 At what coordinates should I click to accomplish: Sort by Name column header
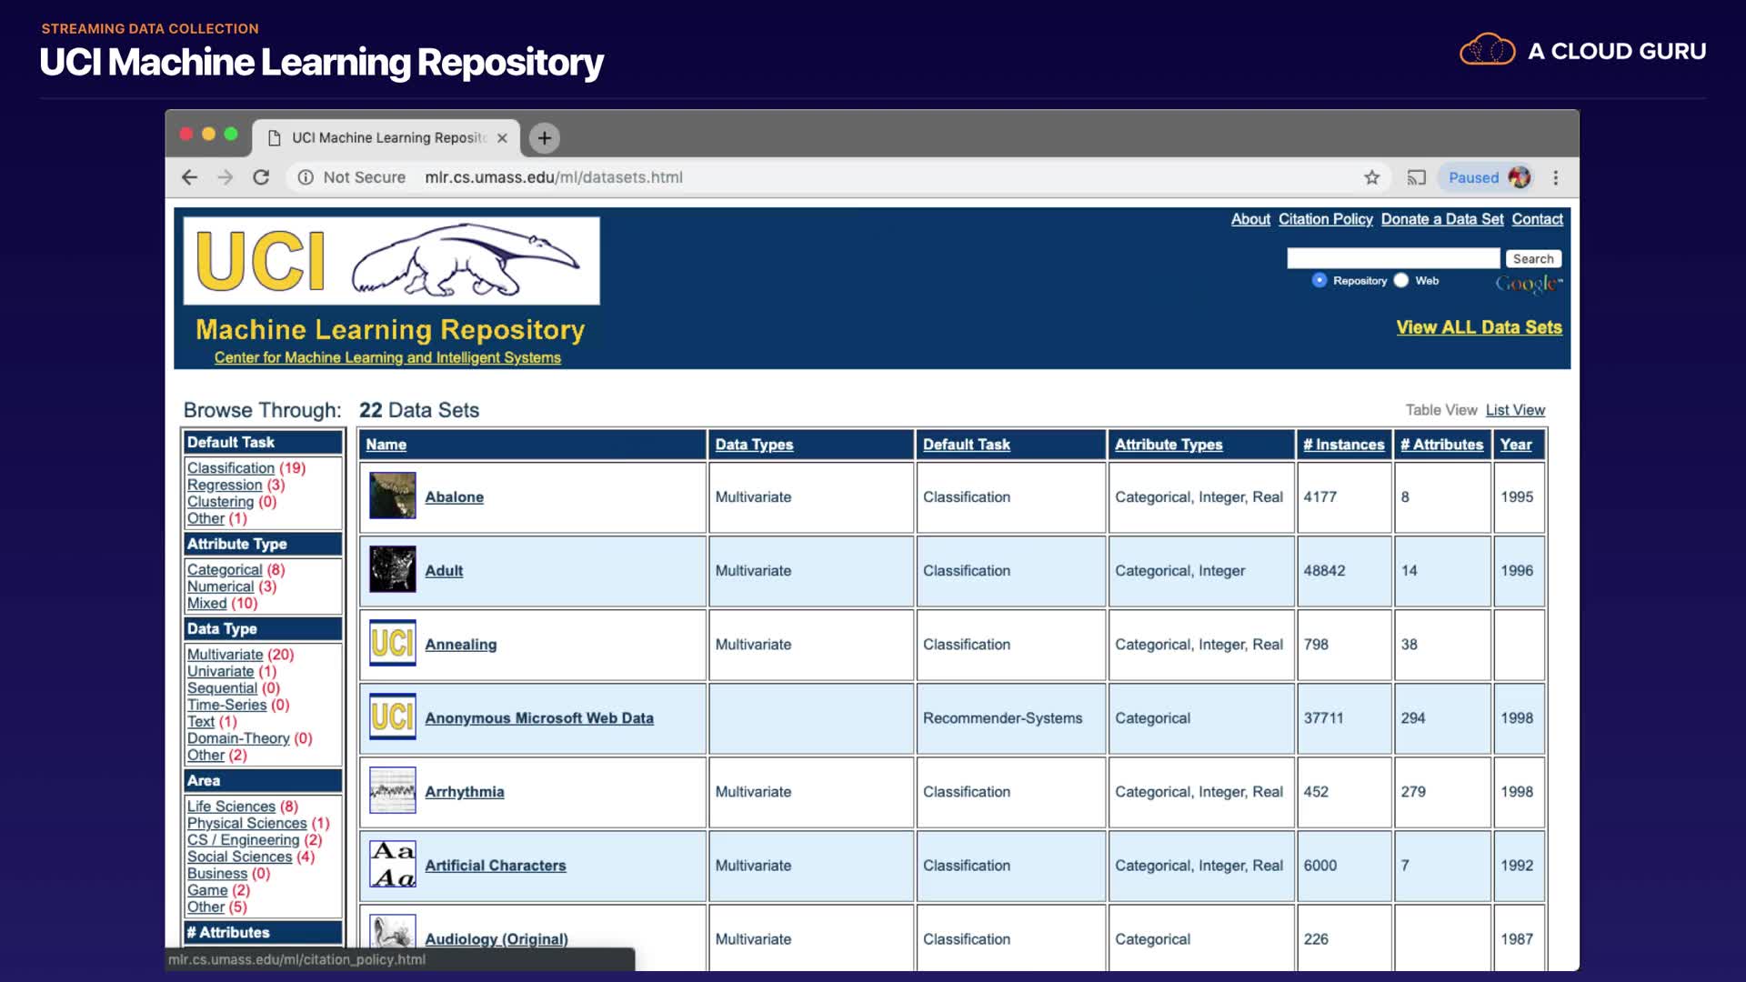pos(386,445)
